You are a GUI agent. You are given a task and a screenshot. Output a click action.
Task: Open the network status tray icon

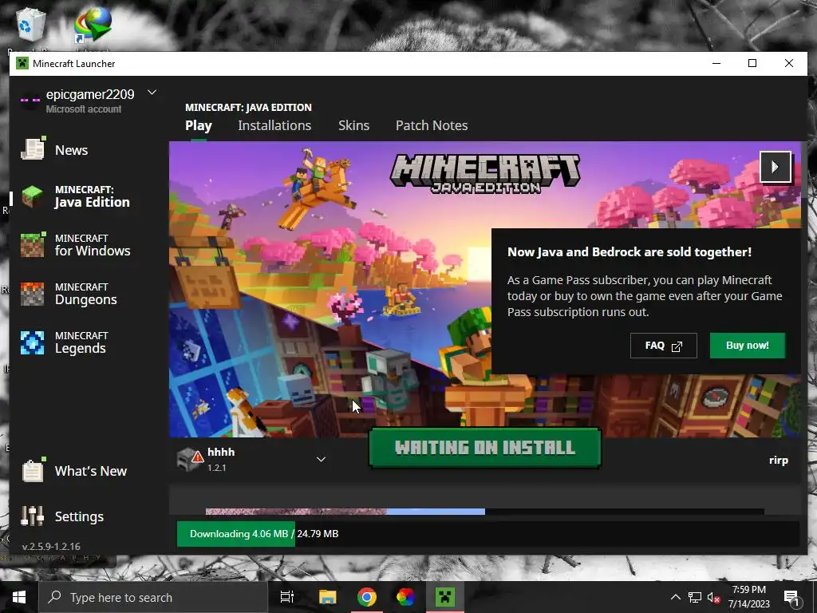[x=695, y=597]
